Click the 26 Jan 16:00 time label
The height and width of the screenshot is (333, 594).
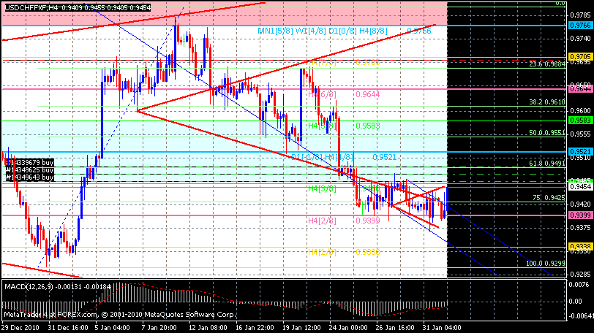396,327
